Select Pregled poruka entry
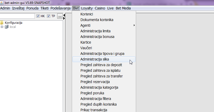Image resolution: width=214 pixels, height=112 pixels. coord(104,93)
